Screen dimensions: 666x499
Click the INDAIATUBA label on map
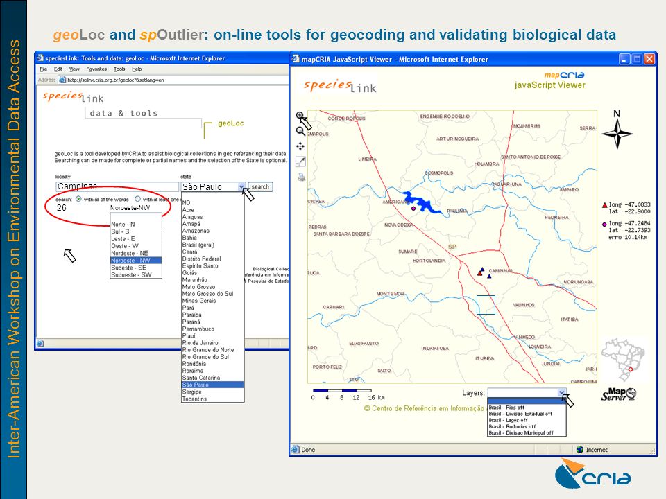click(435, 349)
